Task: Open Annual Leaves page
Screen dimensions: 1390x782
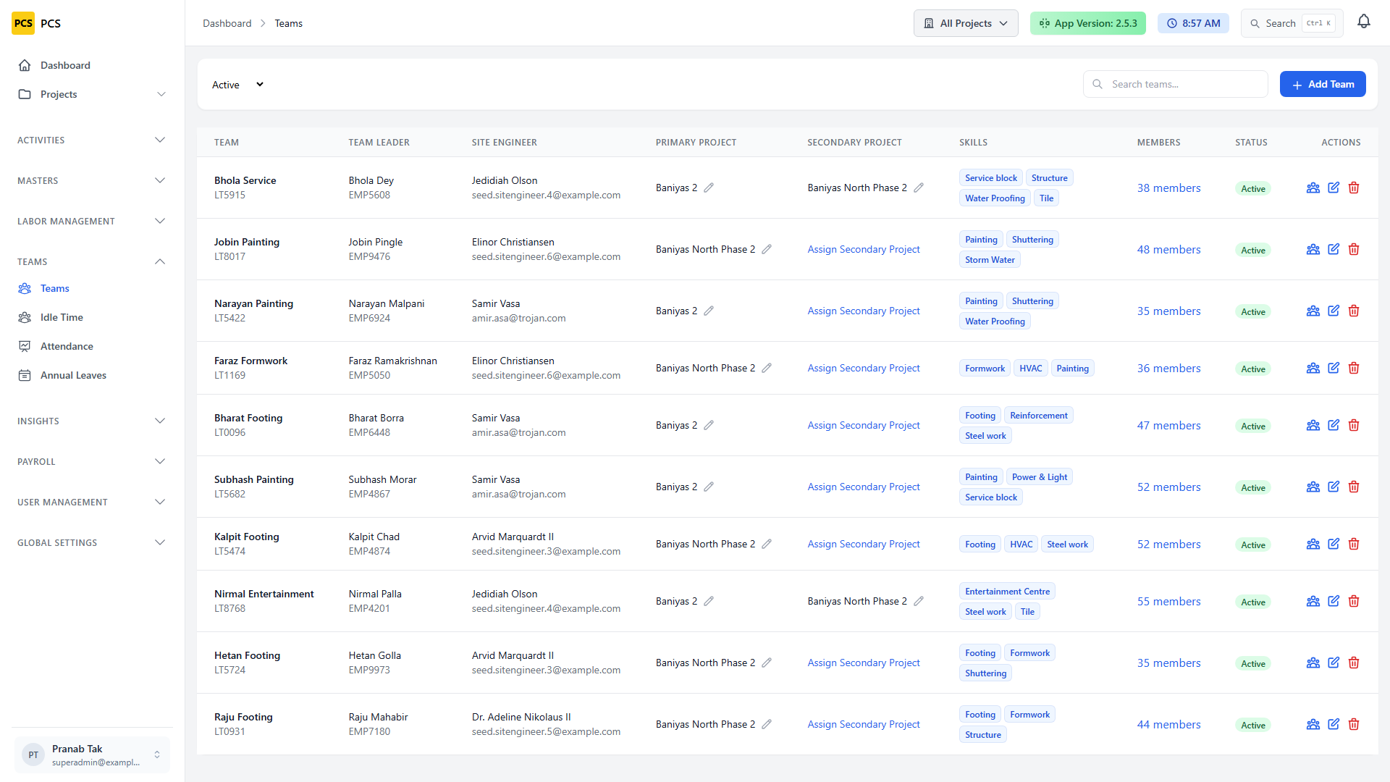Action: (92, 375)
